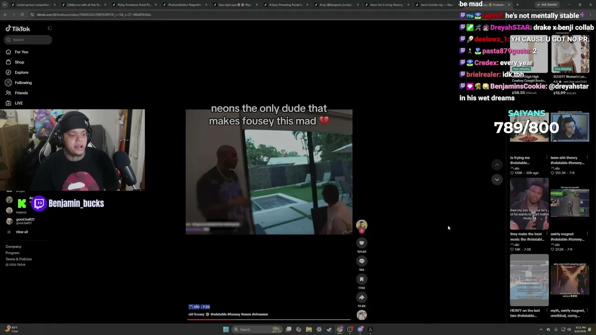Open the 'ts frying me' recommended video

pos(529,127)
